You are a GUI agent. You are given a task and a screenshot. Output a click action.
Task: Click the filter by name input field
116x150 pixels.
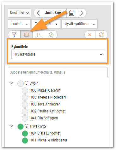pos(58,72)
